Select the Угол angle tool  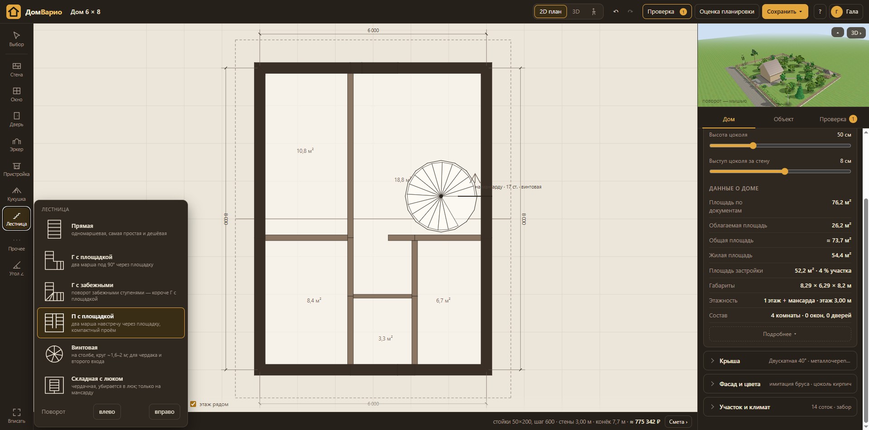[16, 268]
